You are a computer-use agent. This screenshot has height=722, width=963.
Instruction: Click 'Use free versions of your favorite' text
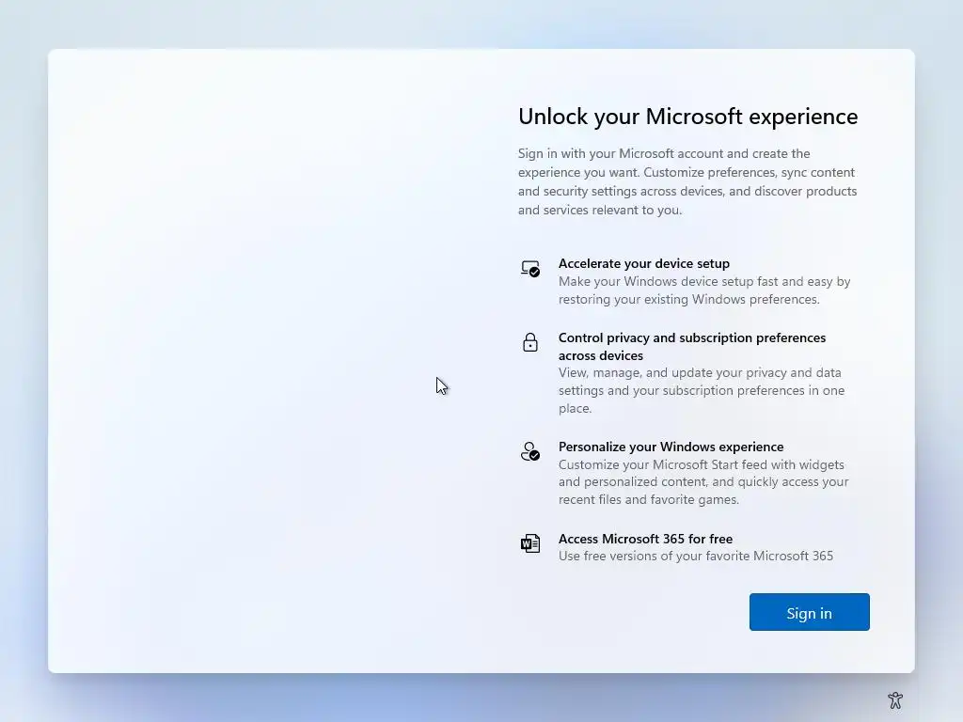696,557
